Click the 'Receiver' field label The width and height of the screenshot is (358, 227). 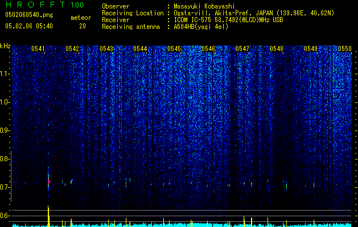116,20
